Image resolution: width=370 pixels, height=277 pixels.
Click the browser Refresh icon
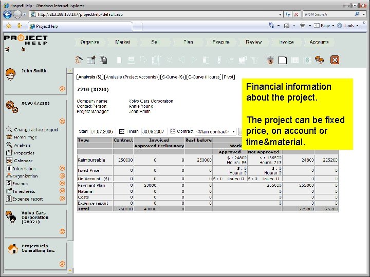point(288,14)
